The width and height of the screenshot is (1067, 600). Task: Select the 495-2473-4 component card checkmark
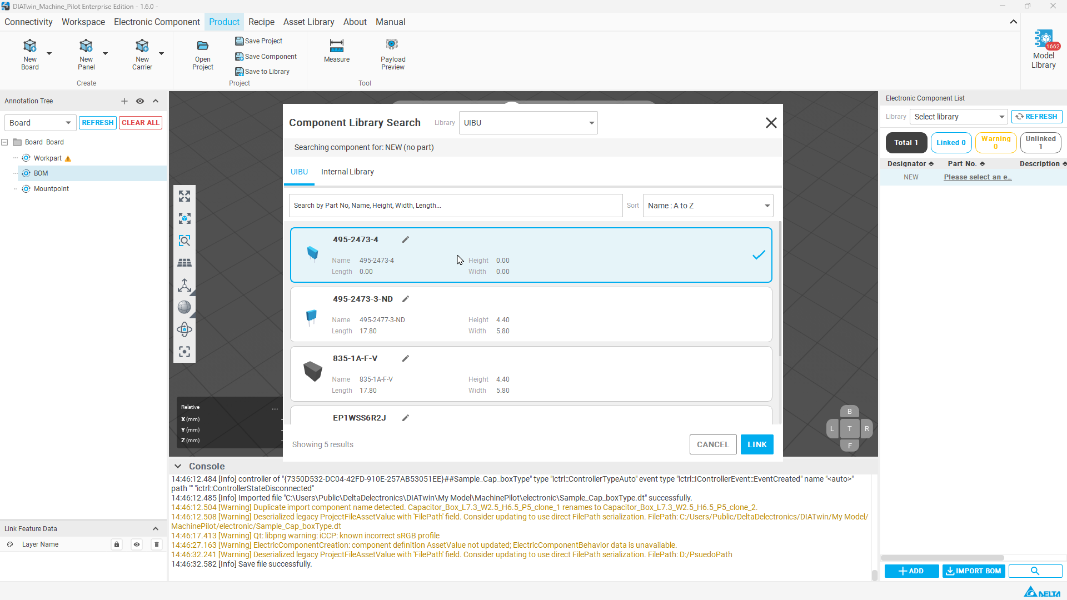point(759,255)
